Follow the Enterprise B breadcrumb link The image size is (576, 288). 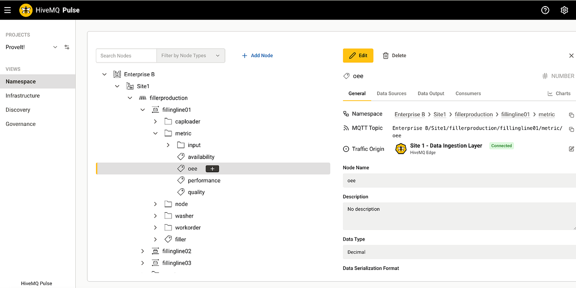click(x=410, y=114)
